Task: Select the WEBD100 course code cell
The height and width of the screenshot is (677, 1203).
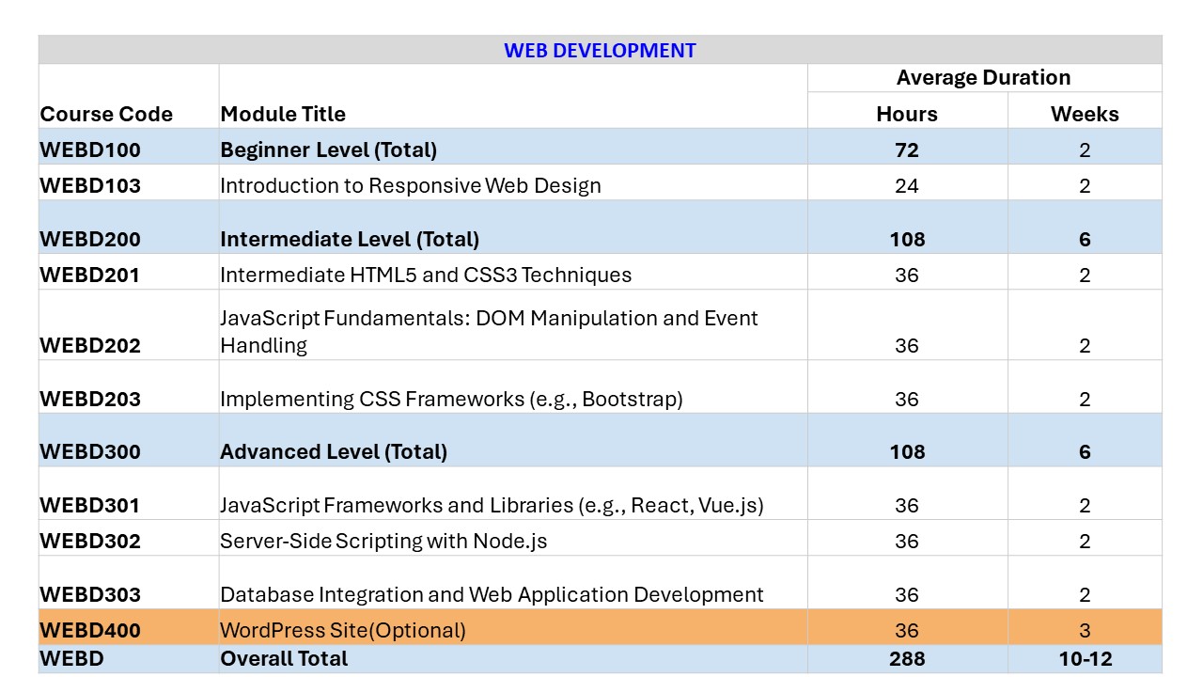Action: [90, 150]
